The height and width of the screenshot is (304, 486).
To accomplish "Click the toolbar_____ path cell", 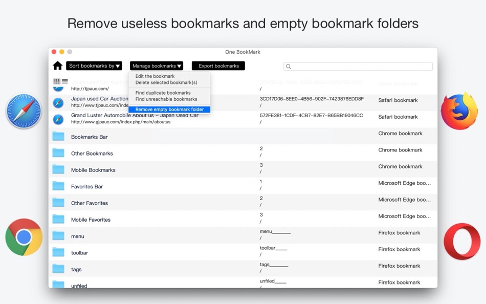I will coord(273,248).
